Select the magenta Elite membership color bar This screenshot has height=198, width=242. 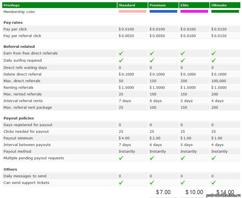(x=194, y=11)
